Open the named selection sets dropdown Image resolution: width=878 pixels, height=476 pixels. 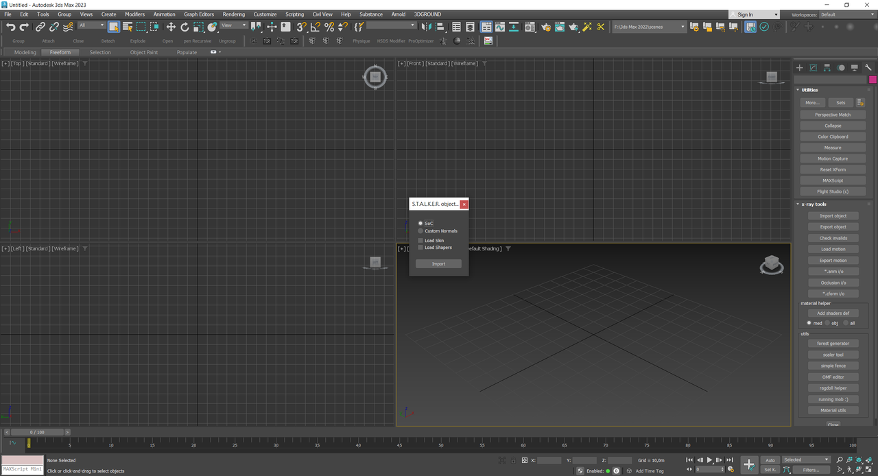coord(391,25)
